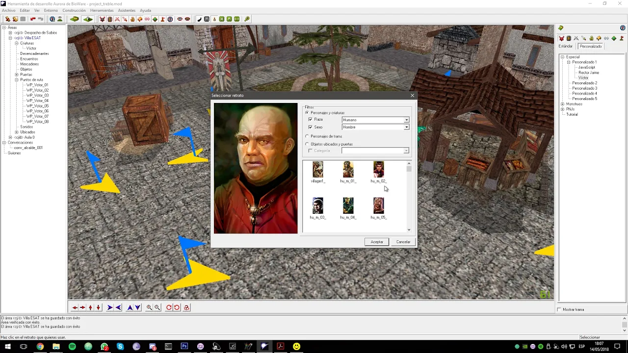The width and height of the screenshot is (628, 353).
Task: Click the doors toolbar icon in the main toolbar
Action: pos(109,19)
